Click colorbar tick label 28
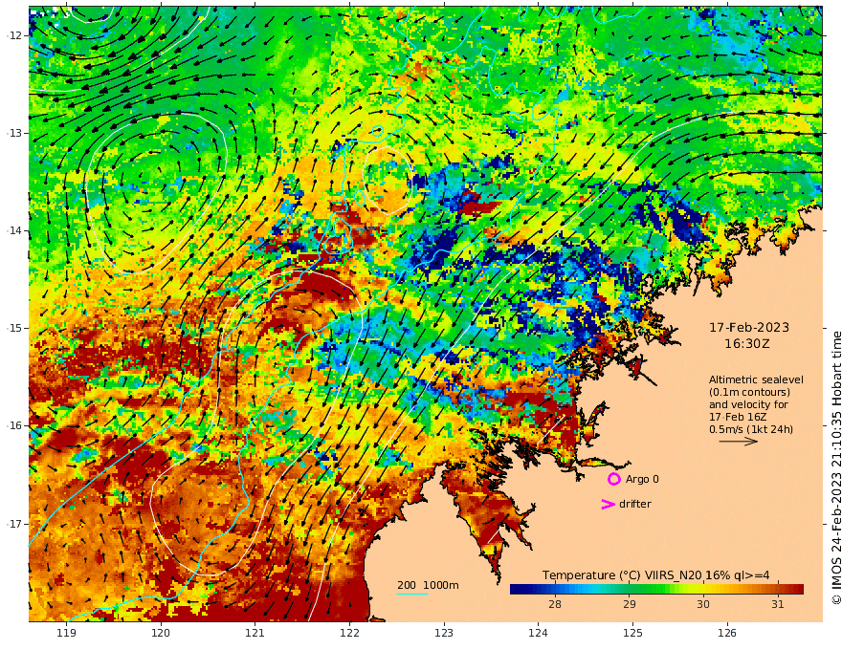This screenshot has height=650, width=842. tap(555, 604)
